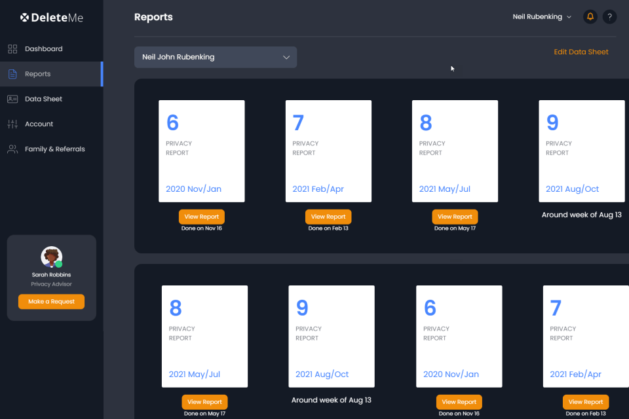The image size is (629, 419).
Task: Click the Dashboard grid icon
Action: pos(12,49)
